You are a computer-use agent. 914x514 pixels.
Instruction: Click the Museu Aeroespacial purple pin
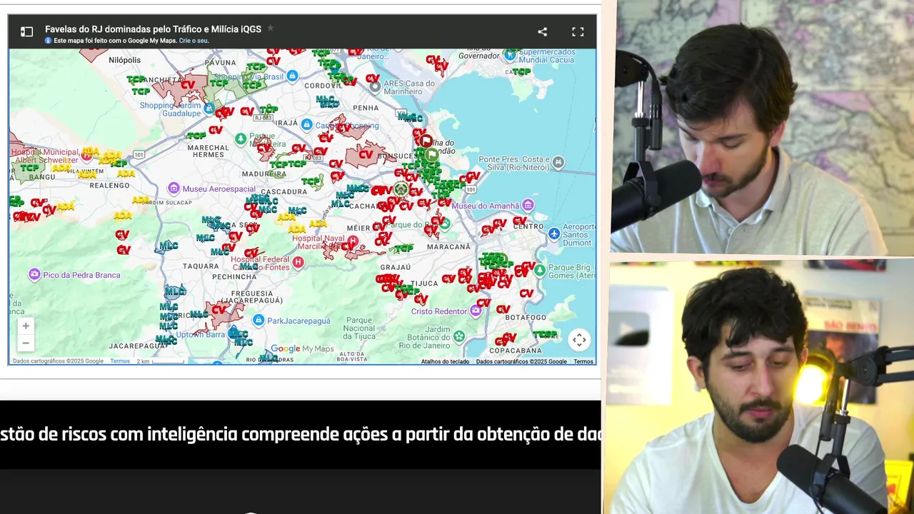click(174, 188)
